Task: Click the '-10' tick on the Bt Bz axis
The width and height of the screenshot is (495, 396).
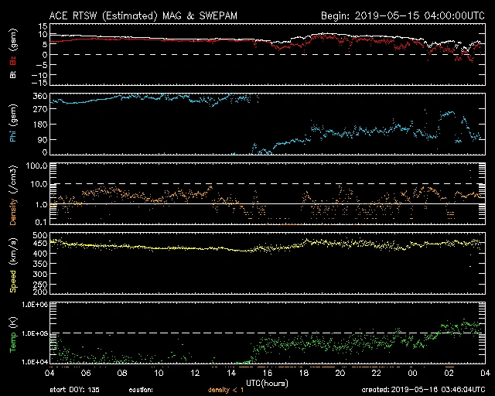Action: (x=39, y=75)
